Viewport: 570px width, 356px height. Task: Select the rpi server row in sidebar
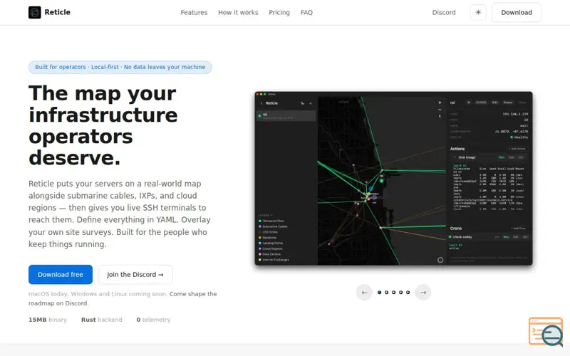tap(286, 116)
